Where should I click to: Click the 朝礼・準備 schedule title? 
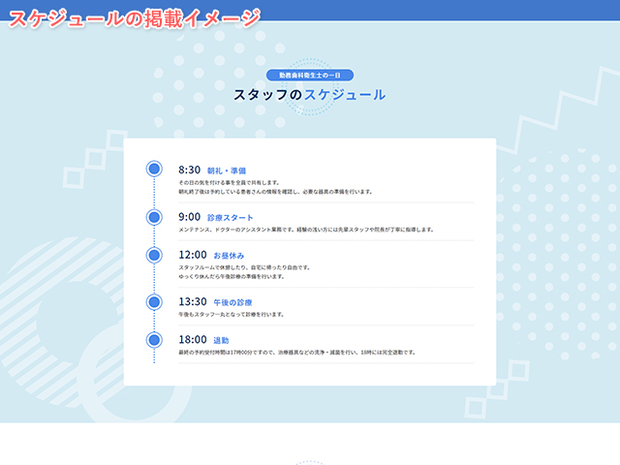227,170
